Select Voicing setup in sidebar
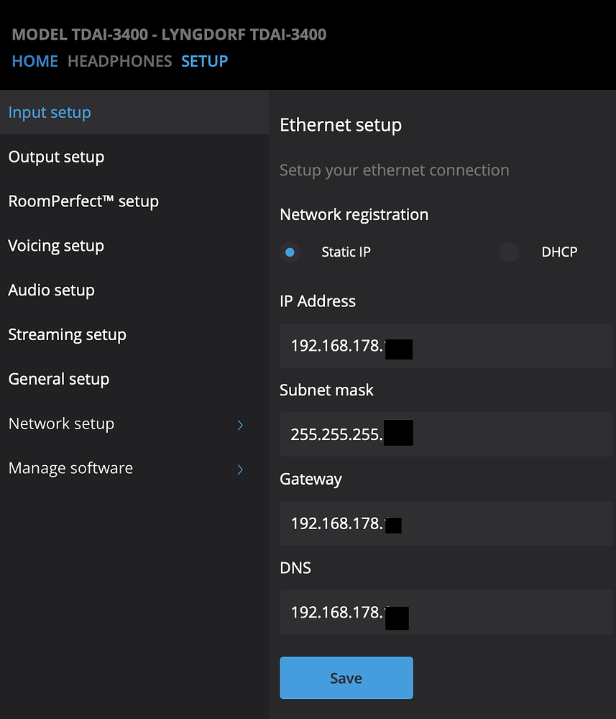This screenshot has height=719, width=616. click(x=56, y=246)
